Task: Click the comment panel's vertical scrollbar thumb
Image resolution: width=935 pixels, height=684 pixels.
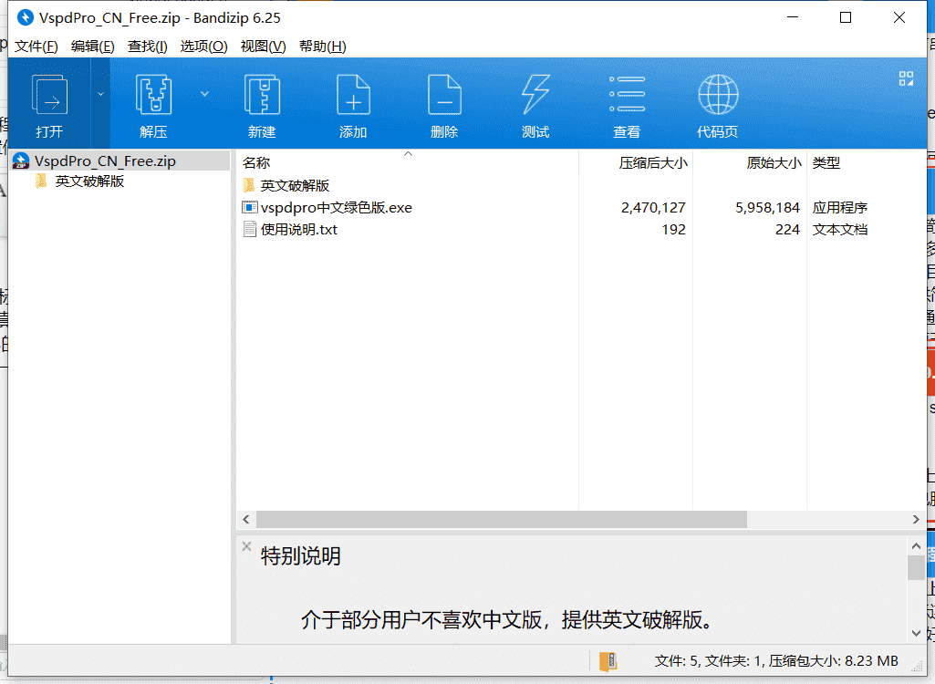Action: pos(916,567)
